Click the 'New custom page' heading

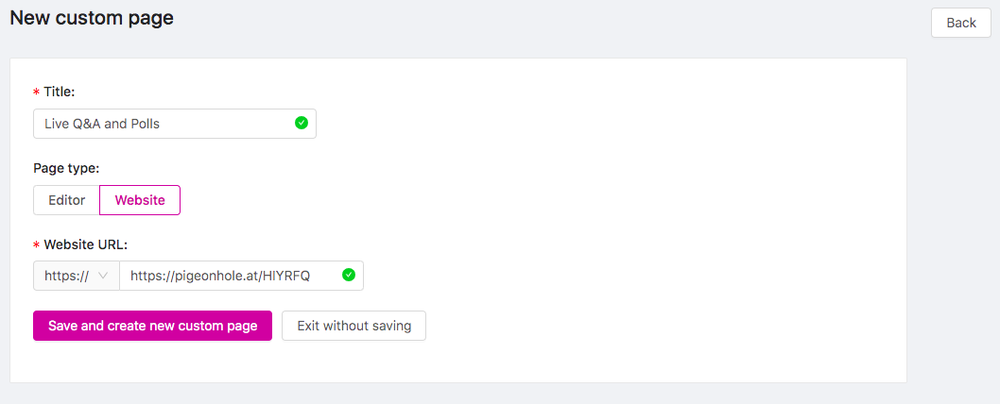click(92, 18)
